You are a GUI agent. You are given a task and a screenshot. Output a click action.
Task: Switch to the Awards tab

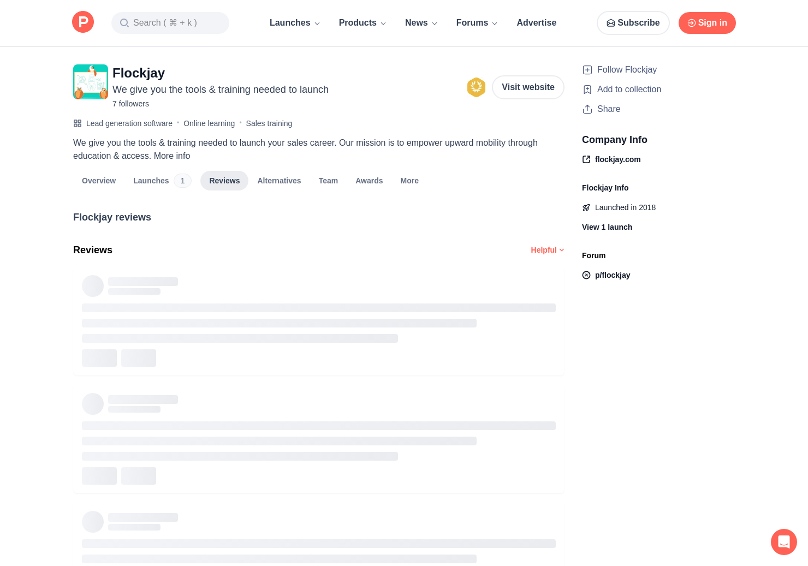369,181
